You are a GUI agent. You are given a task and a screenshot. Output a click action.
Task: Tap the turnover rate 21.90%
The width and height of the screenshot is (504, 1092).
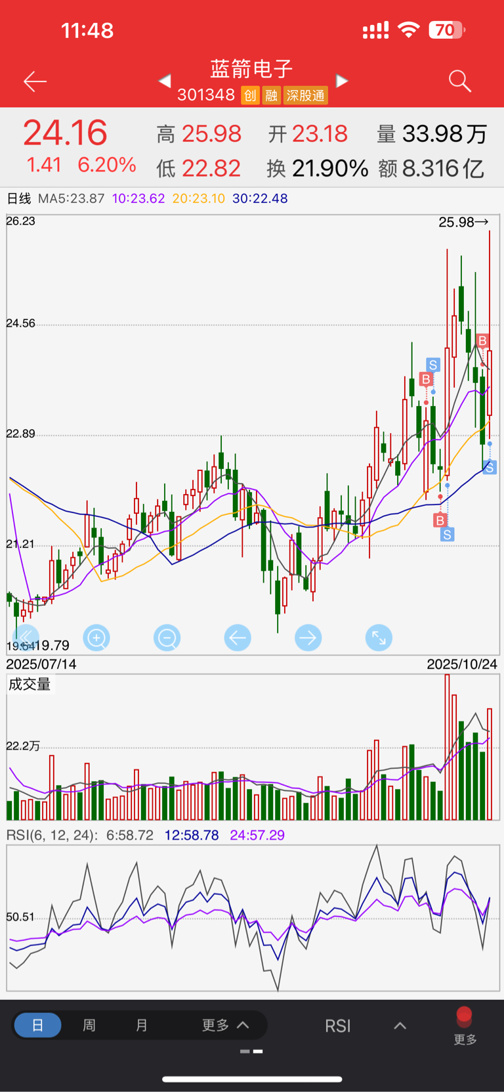(x=330, y=169)
